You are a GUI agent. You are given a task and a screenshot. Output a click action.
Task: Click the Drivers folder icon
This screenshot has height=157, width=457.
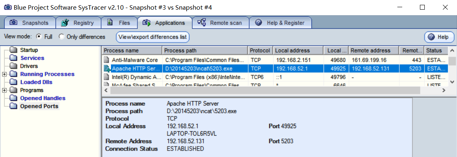(13, 66)
